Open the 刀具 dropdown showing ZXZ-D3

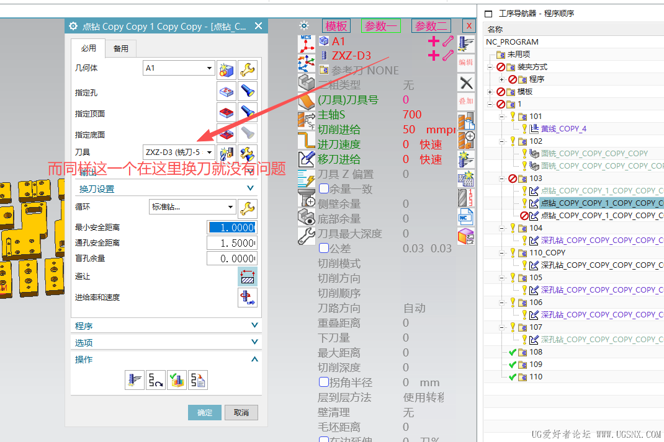click(179, 152)
